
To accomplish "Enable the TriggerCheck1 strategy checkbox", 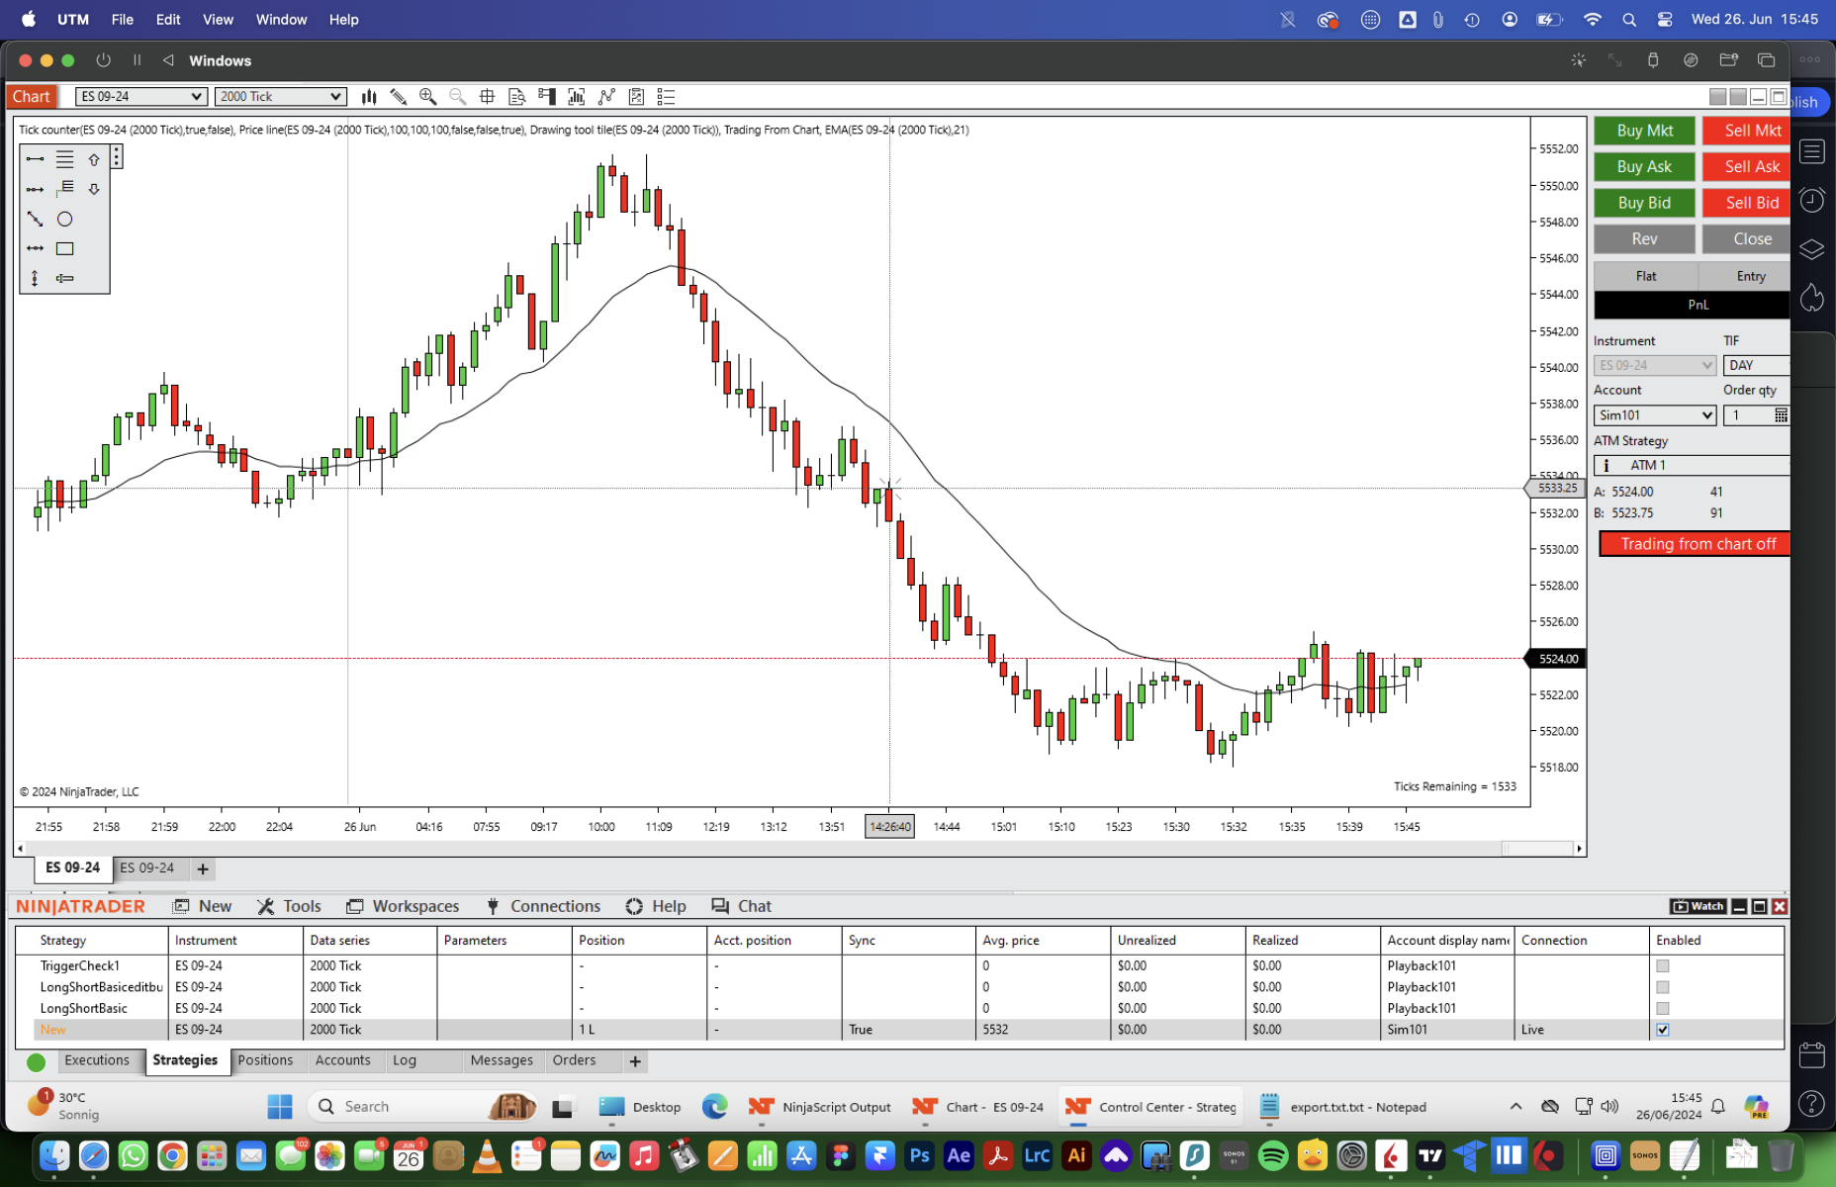I will pos(1663,965).
